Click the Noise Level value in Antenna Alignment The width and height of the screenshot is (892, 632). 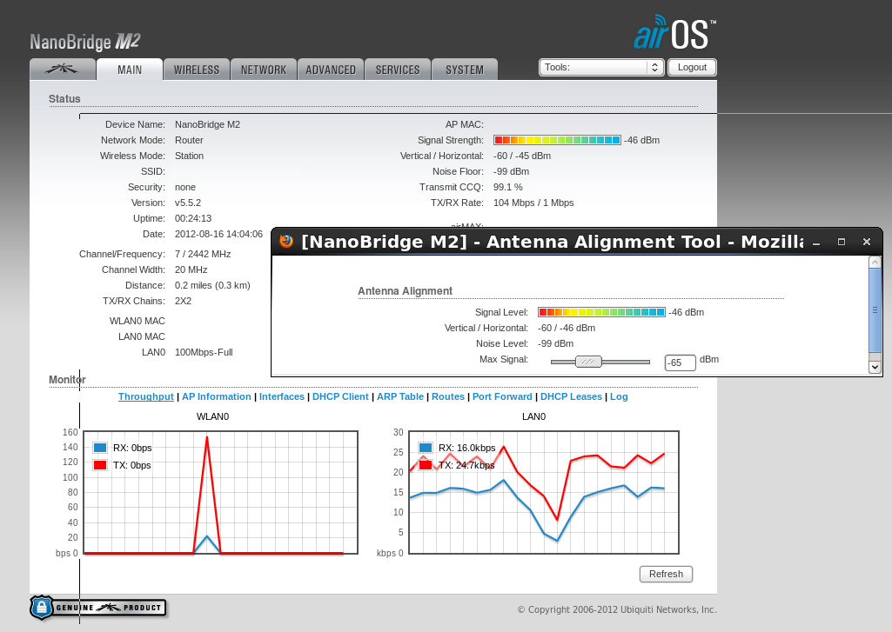(555, 344)
